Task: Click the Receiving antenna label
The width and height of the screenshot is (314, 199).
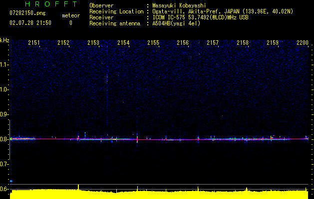Action: pyautogui.click(x=115, y=23)
